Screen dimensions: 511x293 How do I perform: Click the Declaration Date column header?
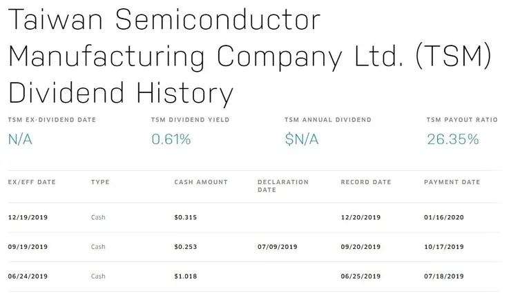[x=282, y=186]
